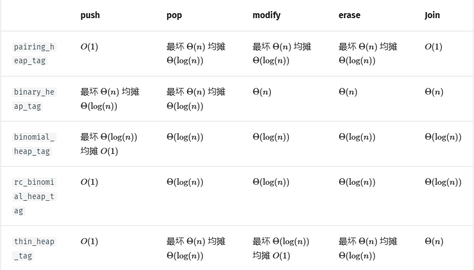The width and height of the screenshot is (474, 270).
Task: Click the "modify" column header
Action: (x=266, y=15)
